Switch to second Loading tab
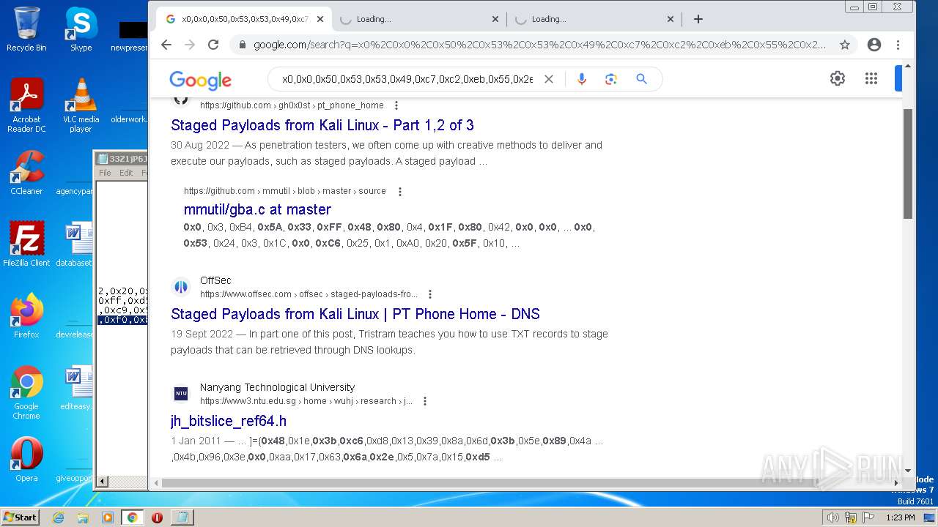The image size is (938, 527). click(418, 19)
